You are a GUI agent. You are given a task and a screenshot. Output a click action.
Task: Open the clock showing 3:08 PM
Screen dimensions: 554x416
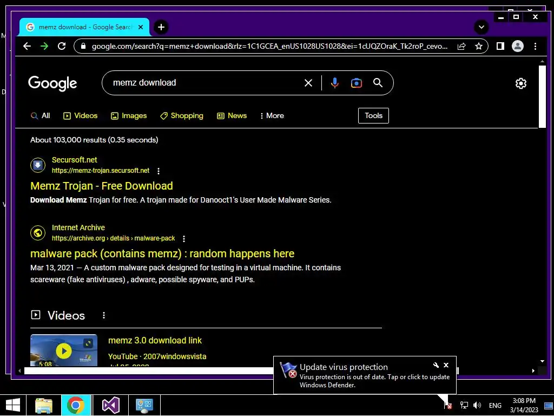point(524,405)
